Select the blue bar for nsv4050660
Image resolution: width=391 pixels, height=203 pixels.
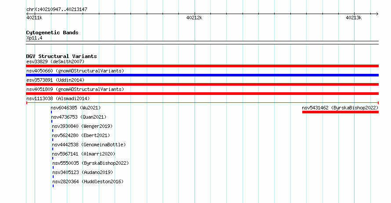(202, 75)
